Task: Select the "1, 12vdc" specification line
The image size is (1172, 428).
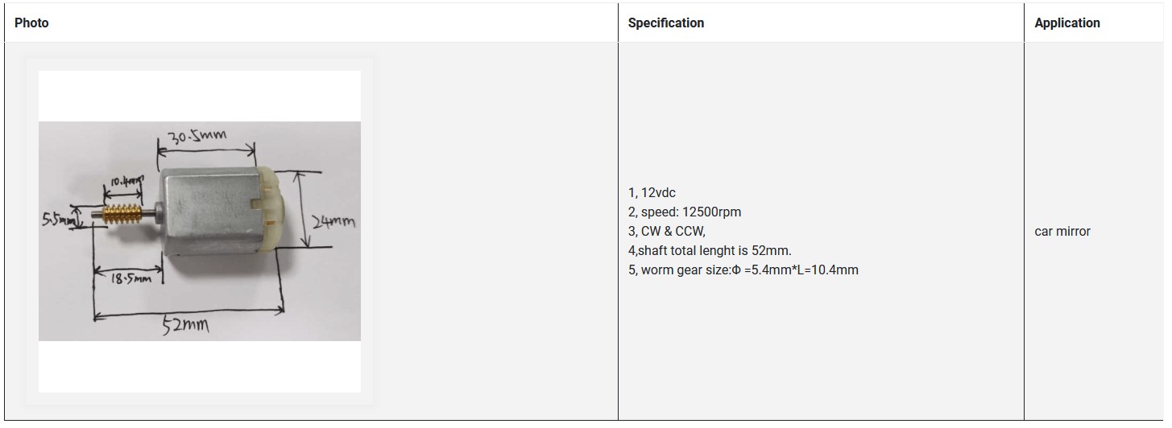Action: (x=652, y=193)
